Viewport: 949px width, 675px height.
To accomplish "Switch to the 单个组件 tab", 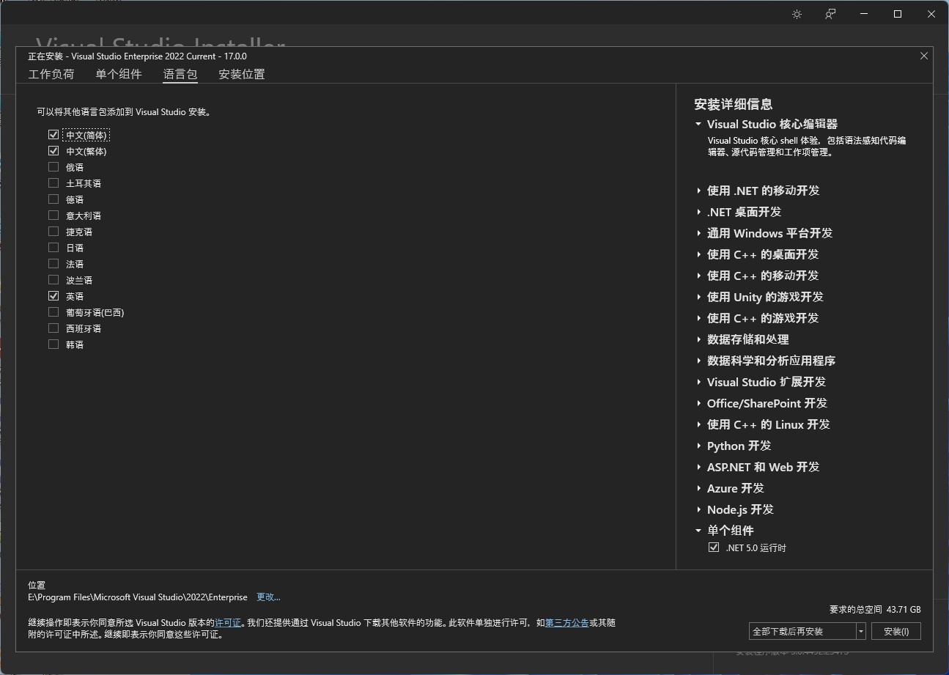I will [119, 74].
